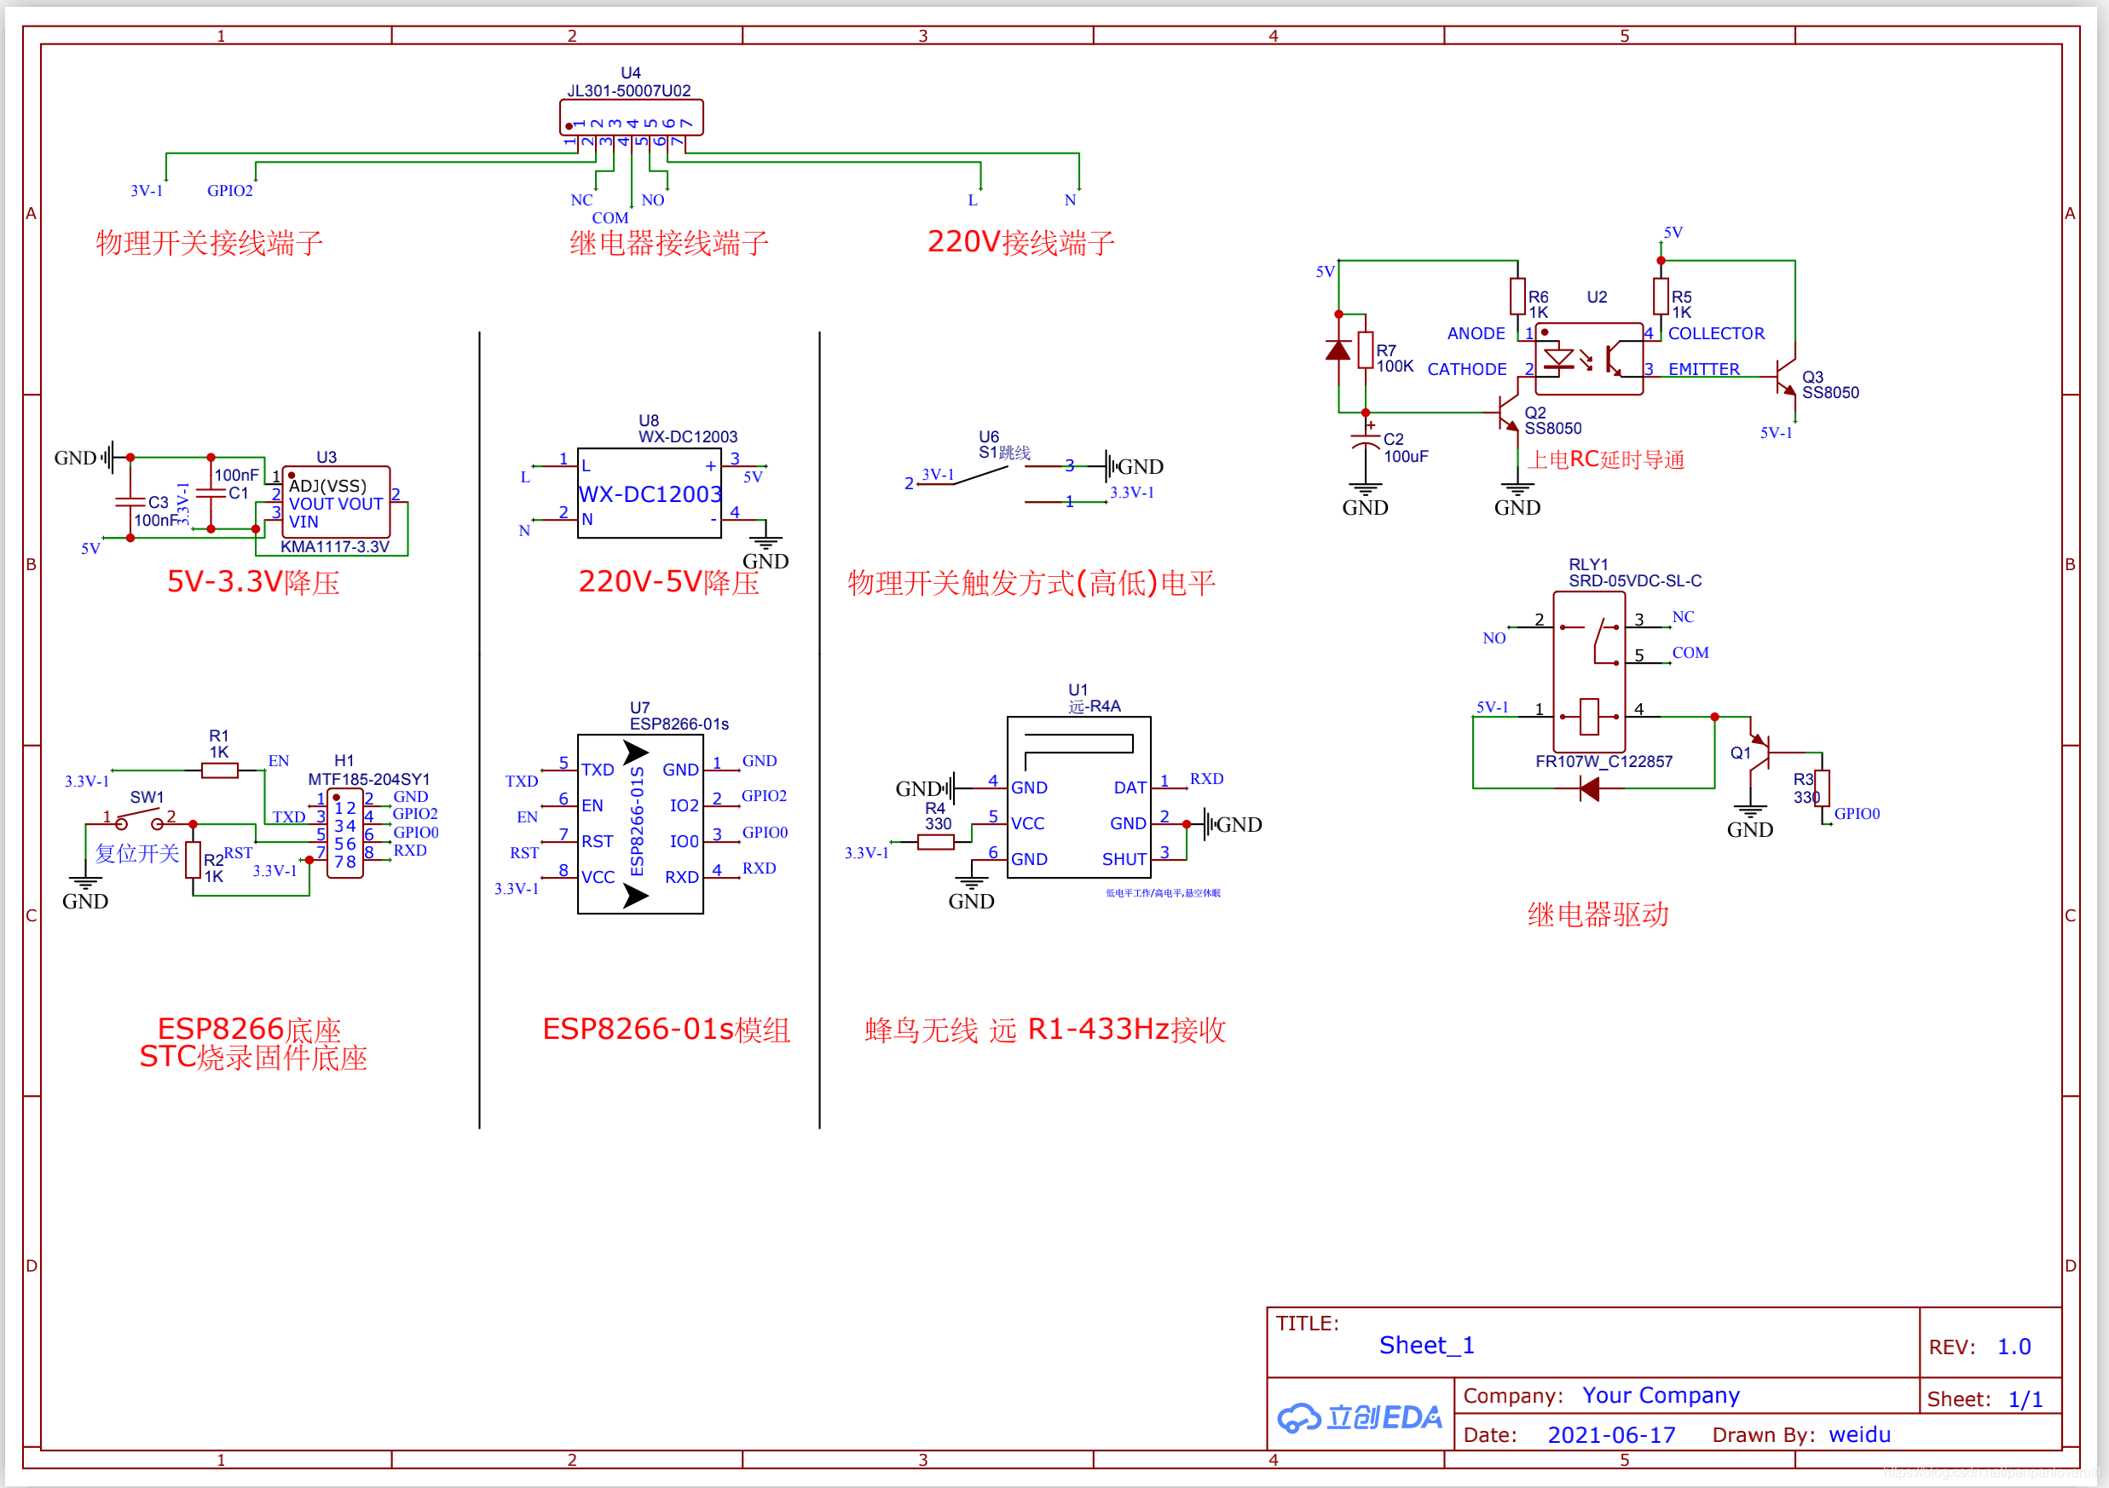Click the 5V net label above R5

click(1673, 233)
